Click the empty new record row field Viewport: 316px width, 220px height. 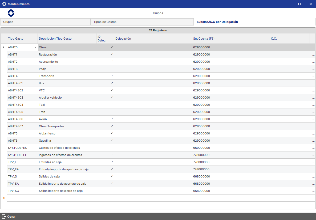point(161,198)
